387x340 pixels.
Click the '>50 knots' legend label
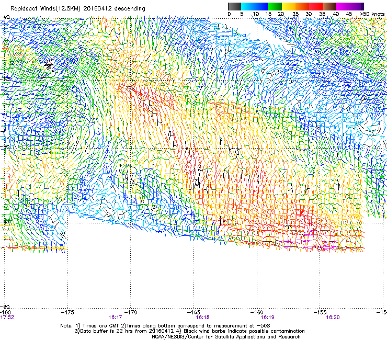372,14
